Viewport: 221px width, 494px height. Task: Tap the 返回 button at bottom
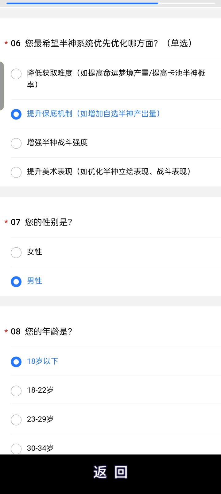110,472
